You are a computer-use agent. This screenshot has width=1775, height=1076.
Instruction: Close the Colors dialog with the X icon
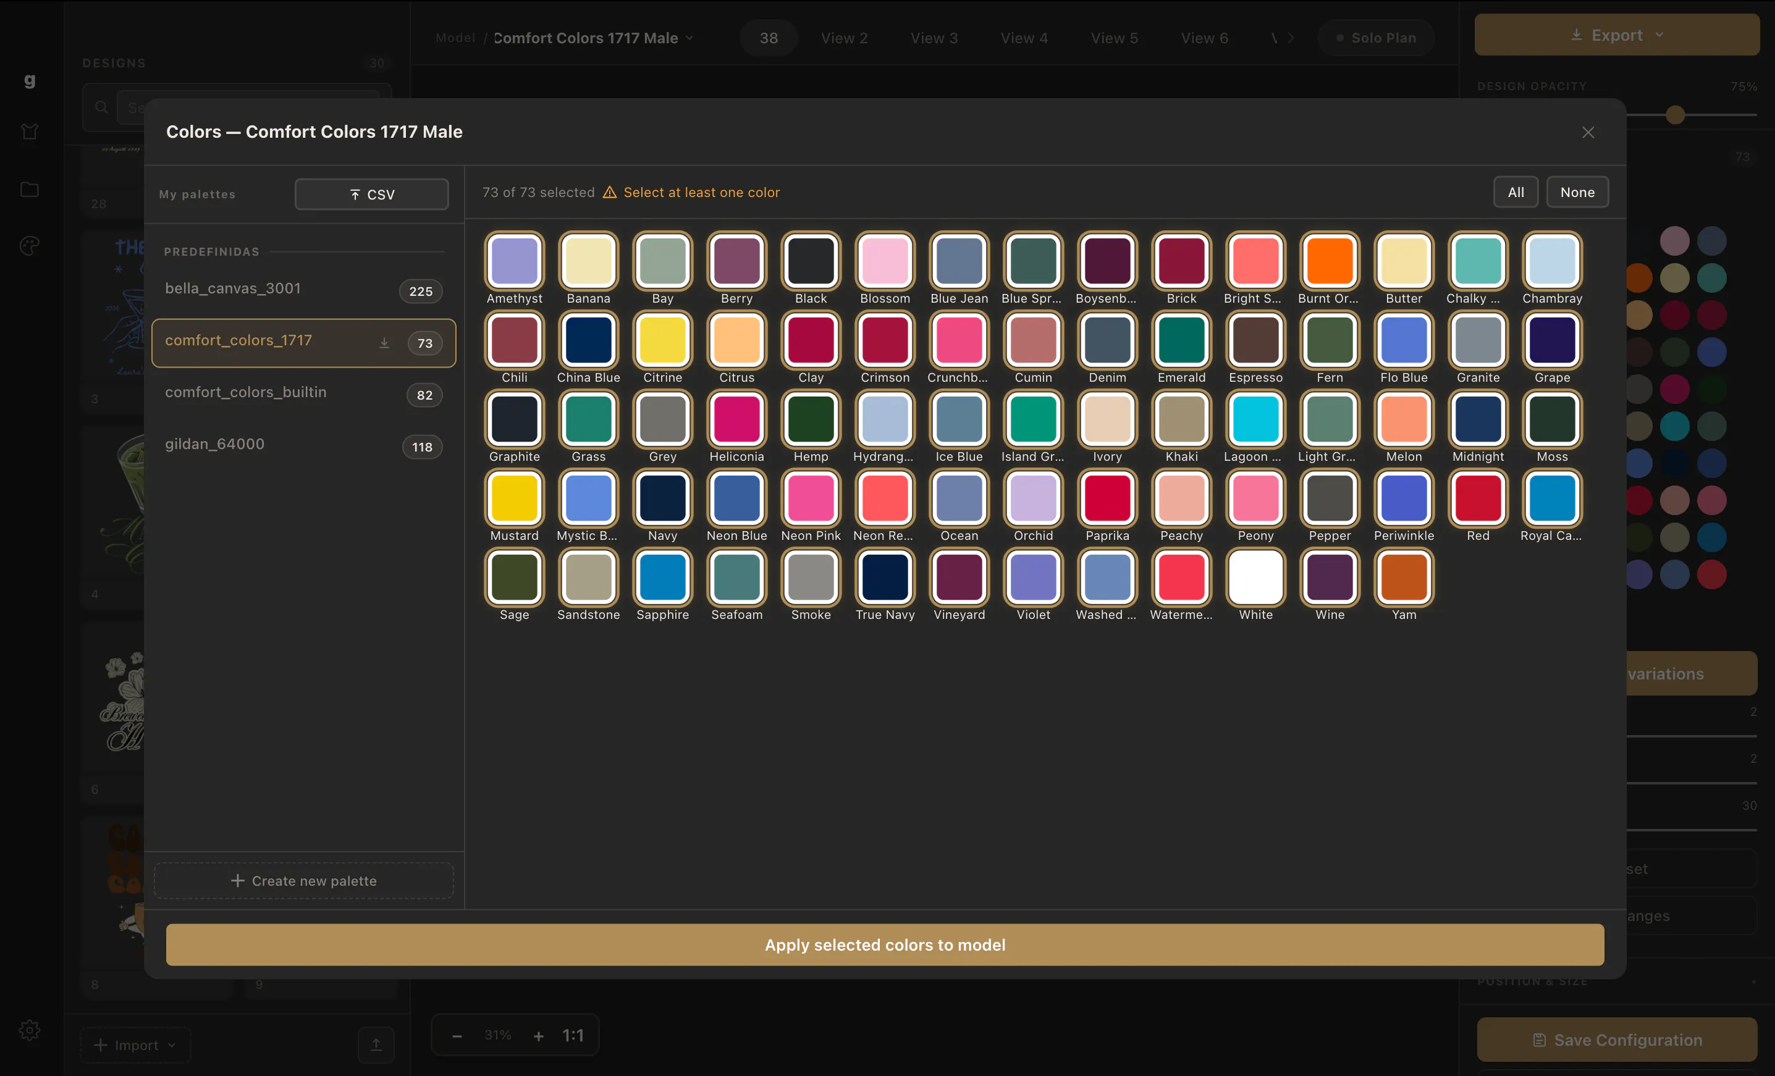coord(1588,133)
